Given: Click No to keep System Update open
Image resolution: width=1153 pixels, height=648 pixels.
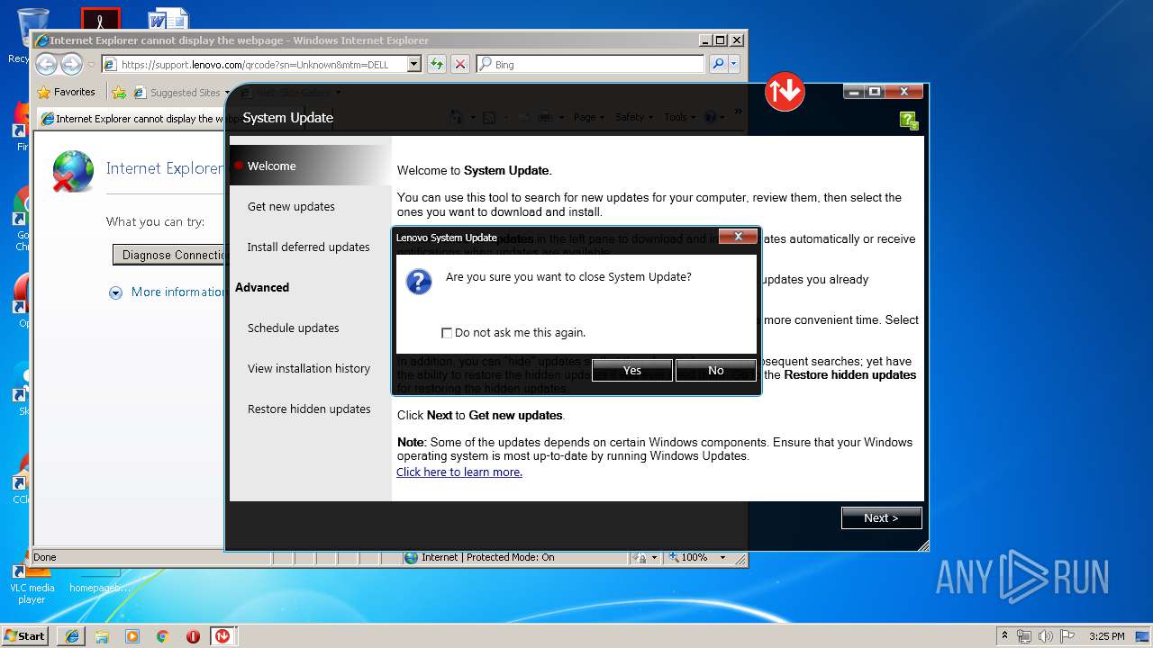Looking at the screenshot, I should [x=715, y=370].
